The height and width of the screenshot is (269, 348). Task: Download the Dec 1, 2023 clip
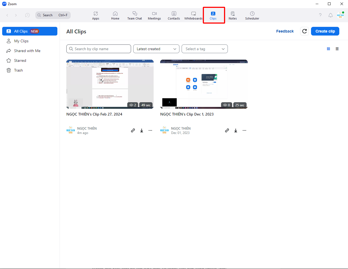(236, 130)
